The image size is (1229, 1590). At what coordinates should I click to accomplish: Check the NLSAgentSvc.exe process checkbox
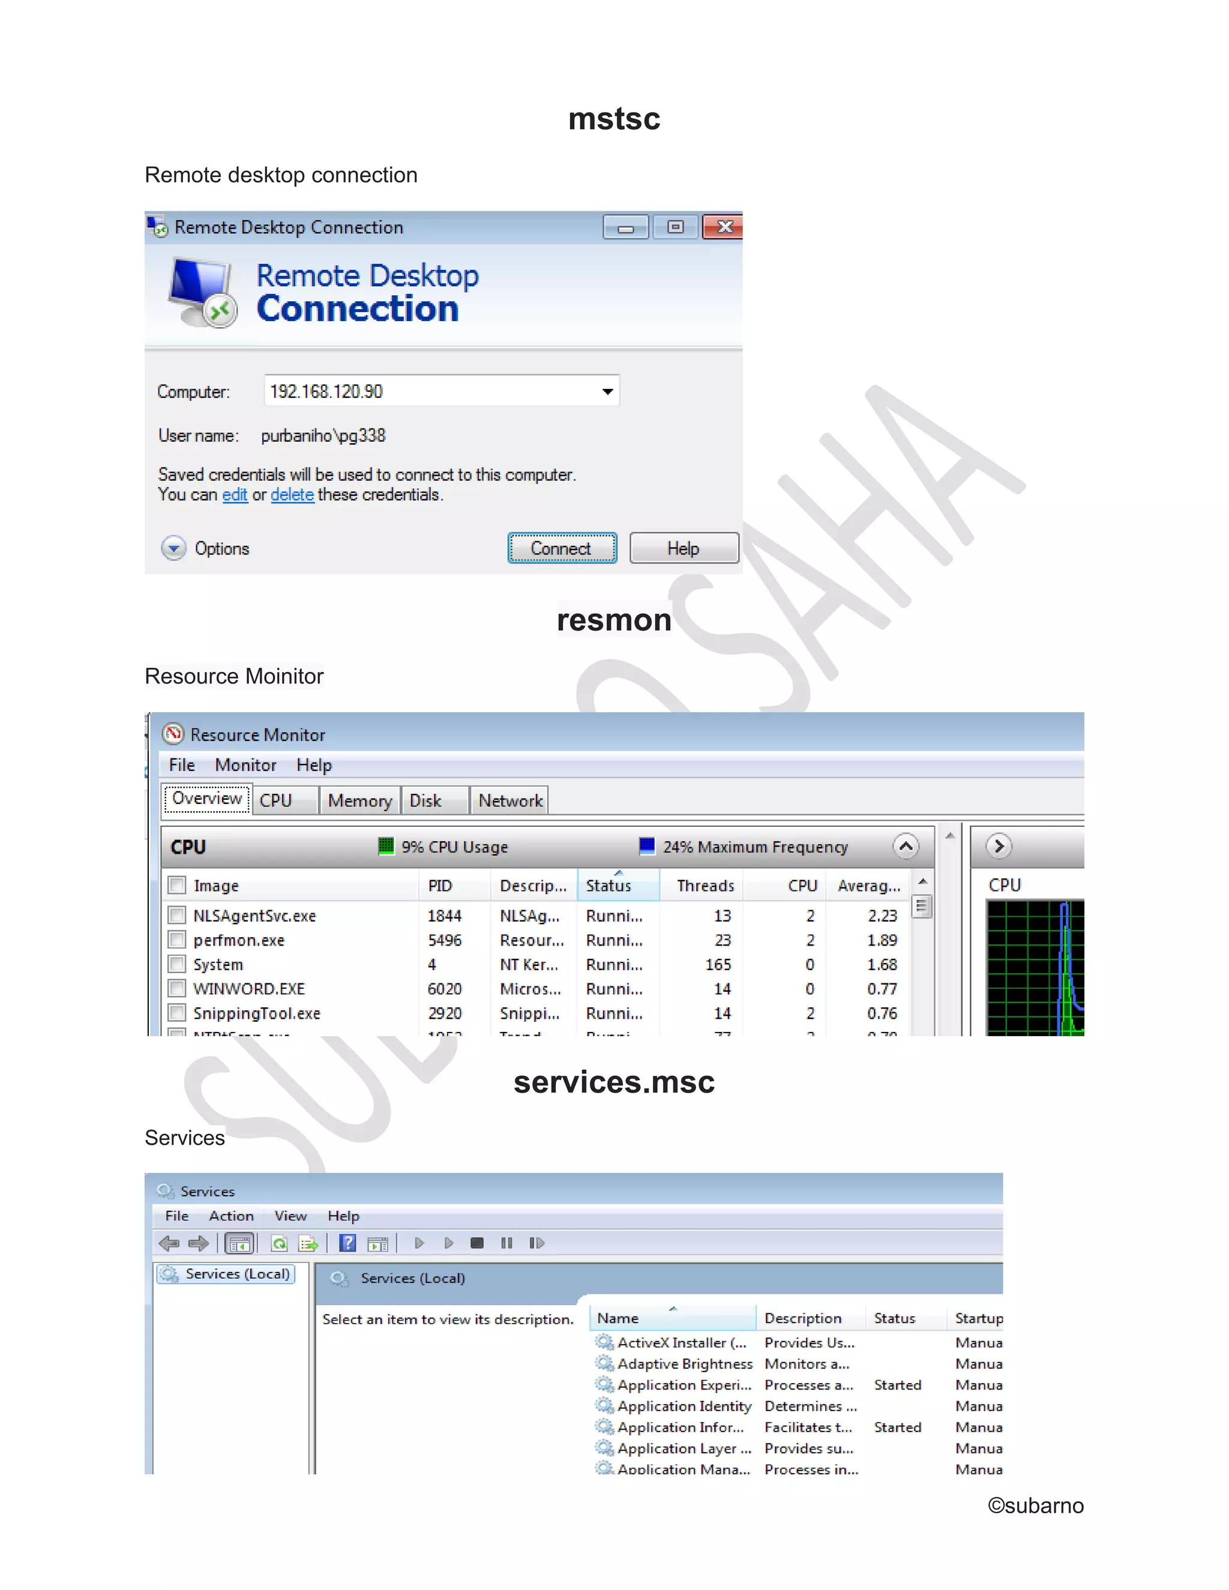pos(176,914)
